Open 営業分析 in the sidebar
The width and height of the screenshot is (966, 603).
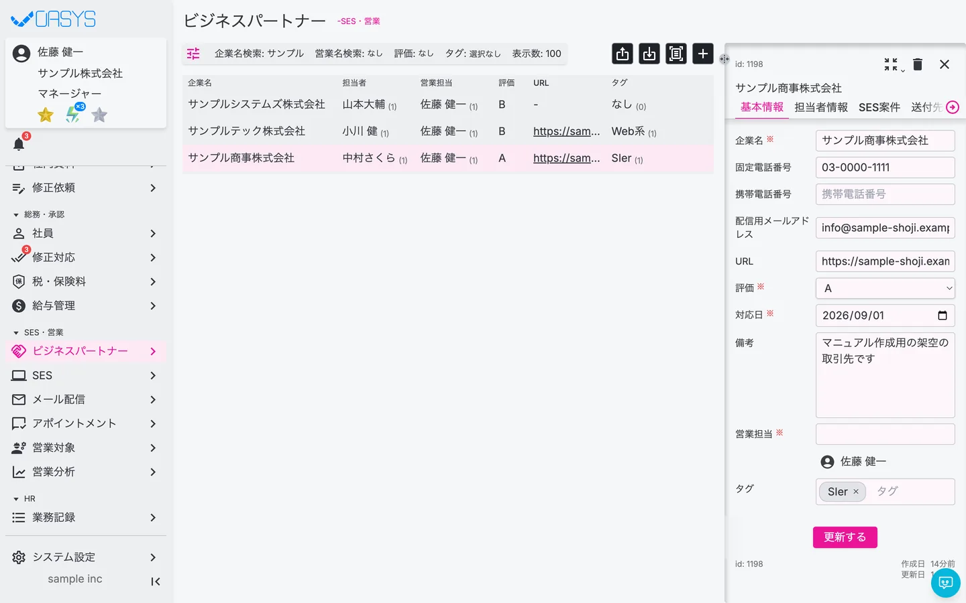click(86, 472)
